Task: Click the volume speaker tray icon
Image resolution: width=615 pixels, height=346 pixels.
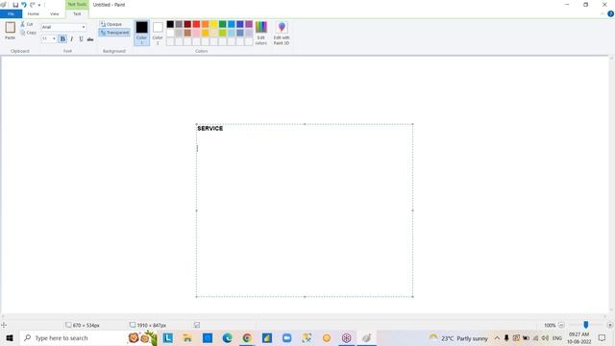Action: (545, 337)
